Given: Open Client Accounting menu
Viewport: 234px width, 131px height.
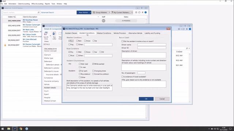Looking at the screenshot, I should (x=24, y=4).
